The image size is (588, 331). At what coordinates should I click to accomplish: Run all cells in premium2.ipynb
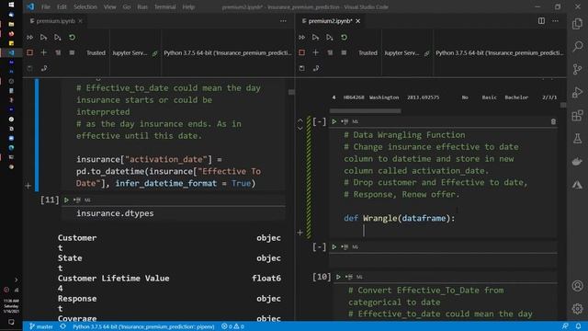tap(302, 38)
